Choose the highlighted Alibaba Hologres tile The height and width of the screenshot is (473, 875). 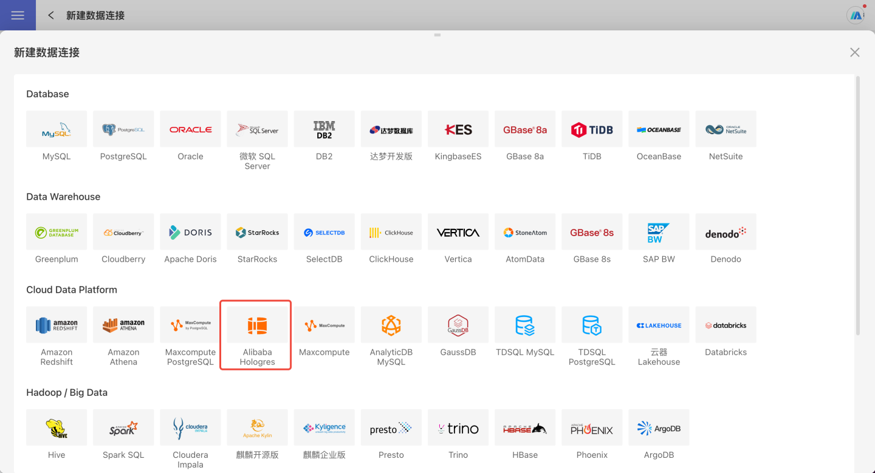click(257, 326)
